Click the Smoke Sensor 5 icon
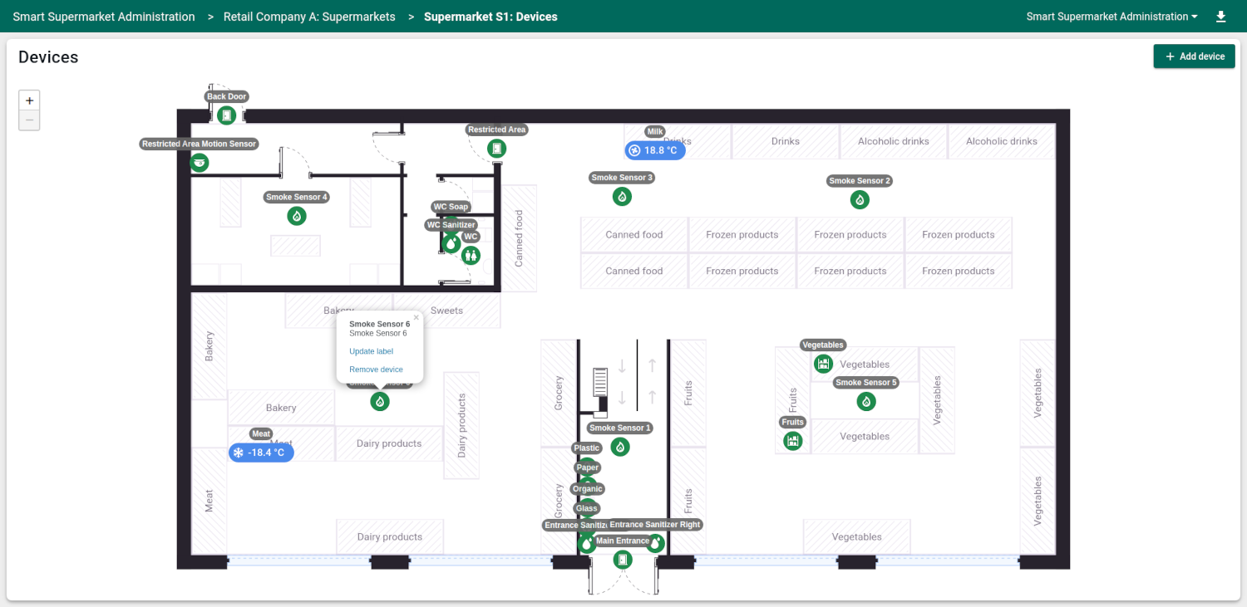 [866, 401]
